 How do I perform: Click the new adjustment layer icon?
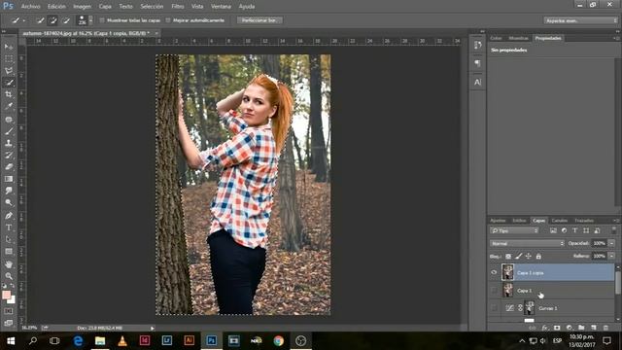click(x=570, y=328)
